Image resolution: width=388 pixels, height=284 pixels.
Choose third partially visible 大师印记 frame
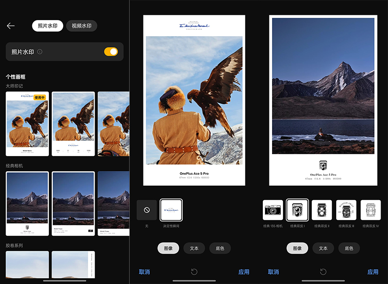tap(113, 124)
